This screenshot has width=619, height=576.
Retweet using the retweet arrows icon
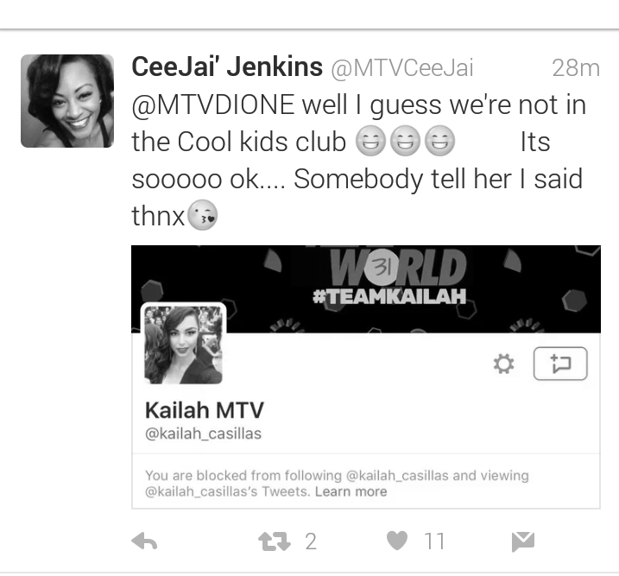point(275,541)
